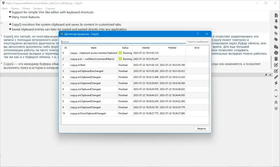Image resolution: width=280 pixels, height=167 pixels.
Task: Select main window item 'Many more features'
Action: click(x=26, y=17)
